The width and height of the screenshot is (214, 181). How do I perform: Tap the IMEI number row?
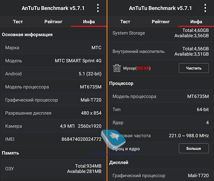(x=53, y=139)
